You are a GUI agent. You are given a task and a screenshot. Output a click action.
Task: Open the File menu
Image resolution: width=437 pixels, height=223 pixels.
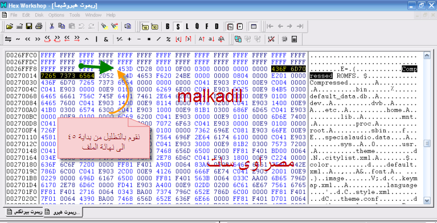(14, 15)
